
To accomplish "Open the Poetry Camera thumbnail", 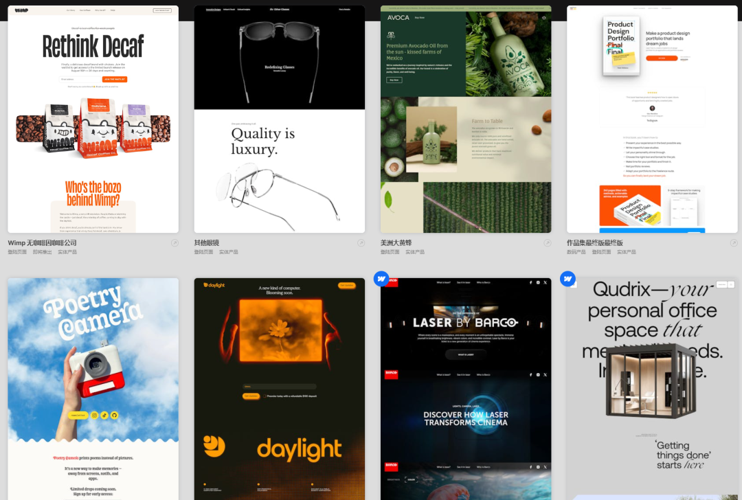I will tap(93, 389).
